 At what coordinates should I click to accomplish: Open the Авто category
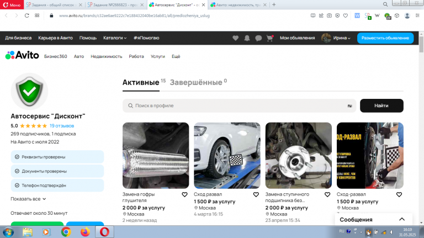pos(79,56)
